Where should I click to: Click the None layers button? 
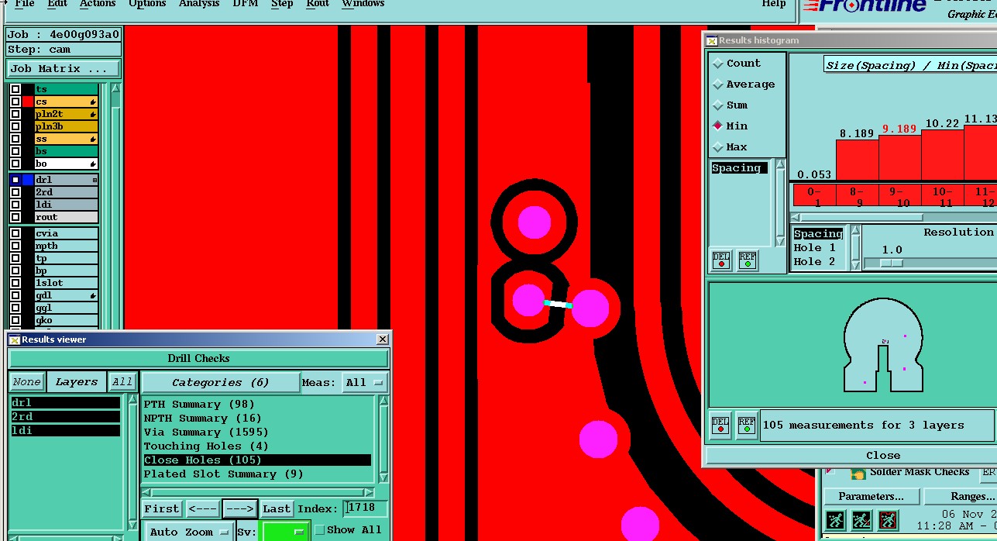(x=26, y=382)
